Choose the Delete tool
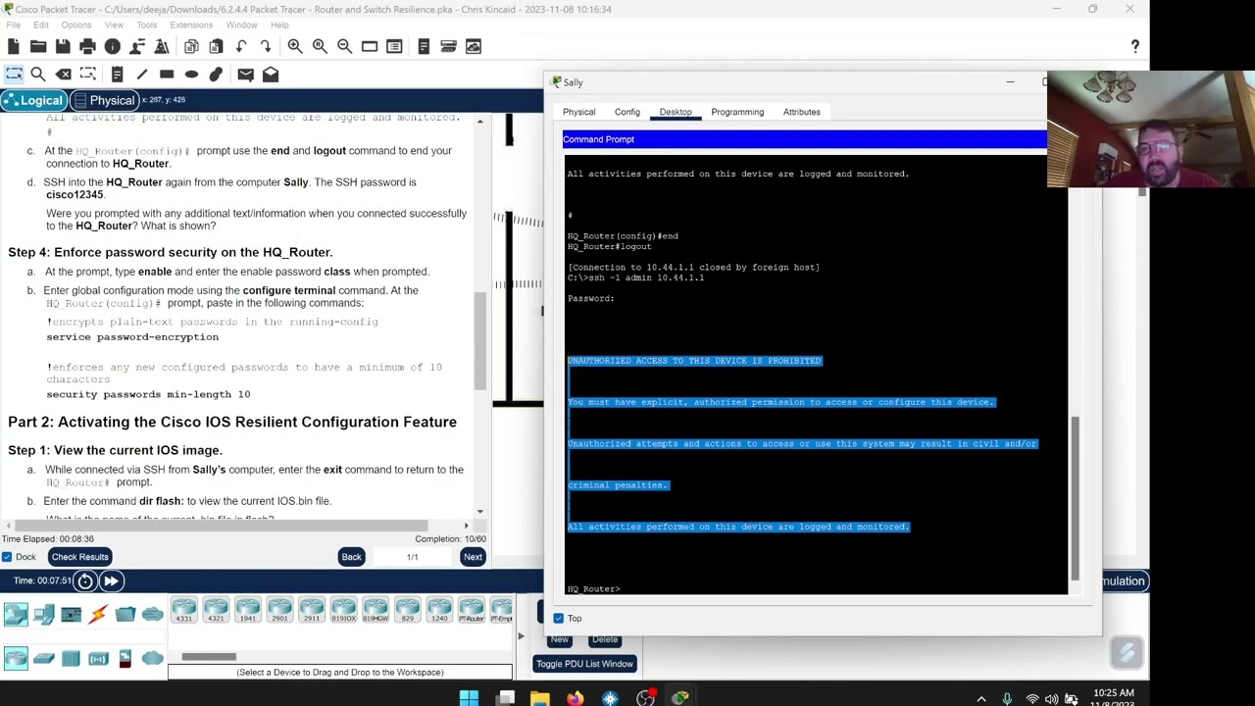Screen dimensions: 1255x706 63,75
